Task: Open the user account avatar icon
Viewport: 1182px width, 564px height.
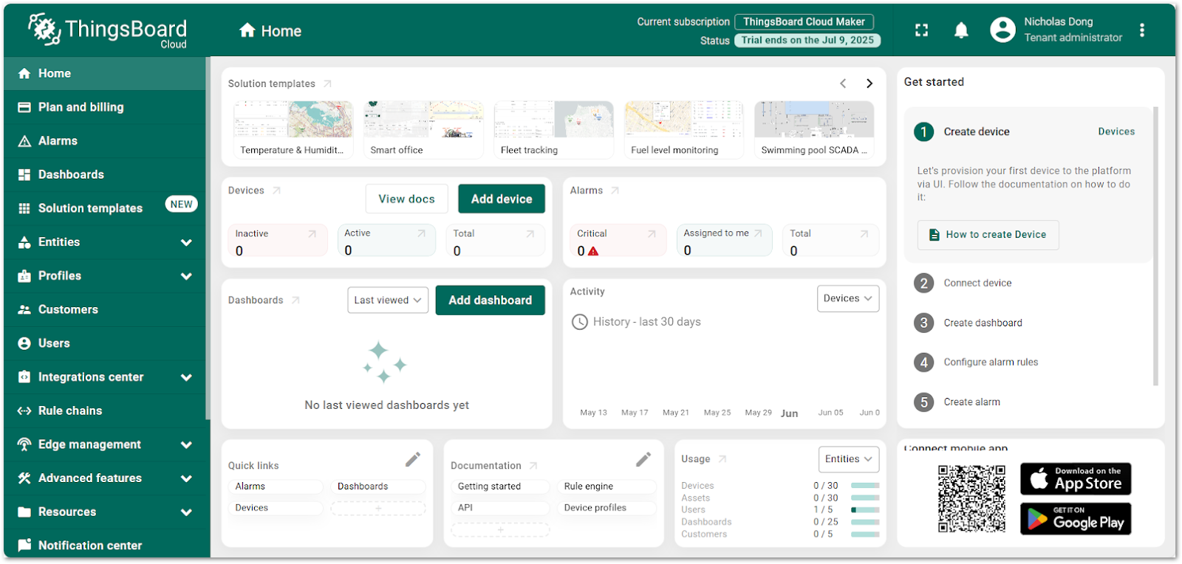Action: coord(1002,30)
